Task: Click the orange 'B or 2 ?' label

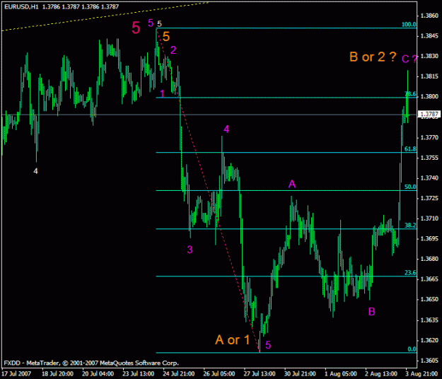Action: 373,57
